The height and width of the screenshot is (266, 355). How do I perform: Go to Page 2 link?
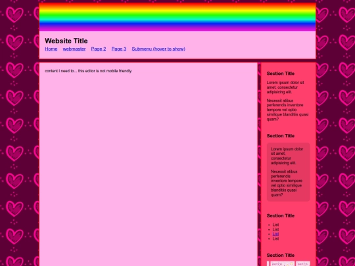tap(99, 49)
